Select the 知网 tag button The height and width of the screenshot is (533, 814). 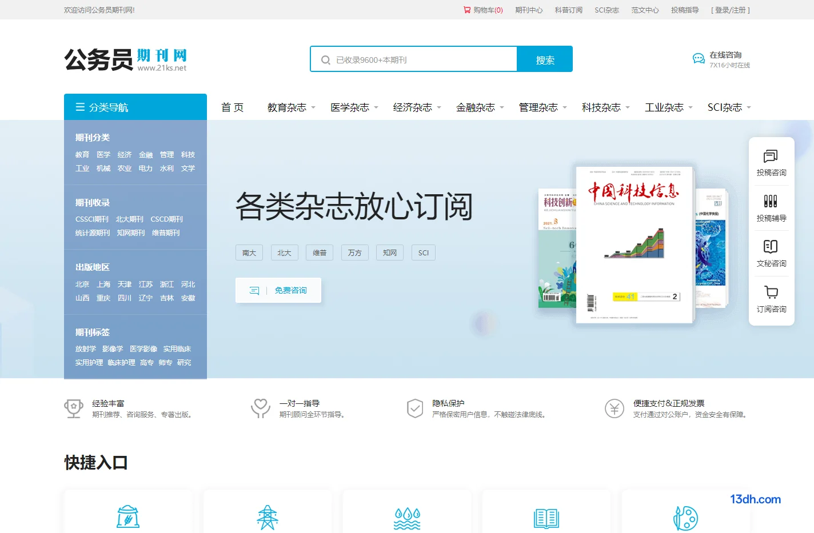(x=390, y=253)
